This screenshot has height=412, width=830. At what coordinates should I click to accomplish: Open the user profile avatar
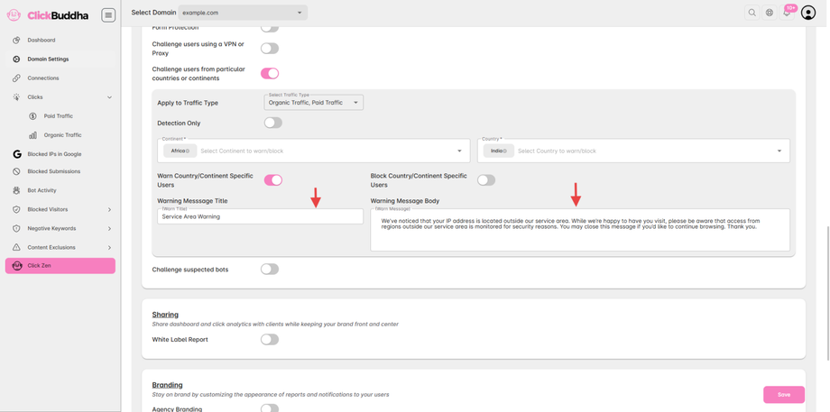[808, 13]
